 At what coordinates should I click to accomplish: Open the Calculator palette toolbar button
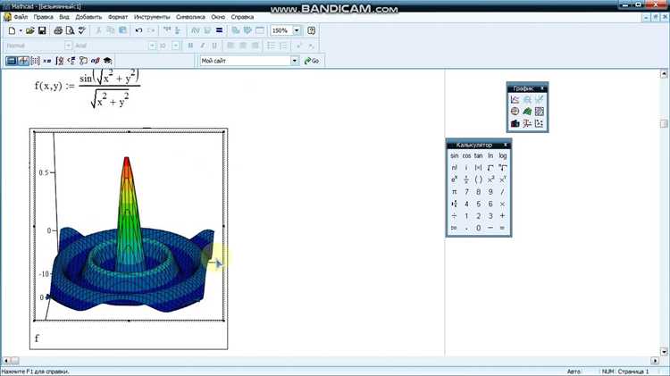11,61
